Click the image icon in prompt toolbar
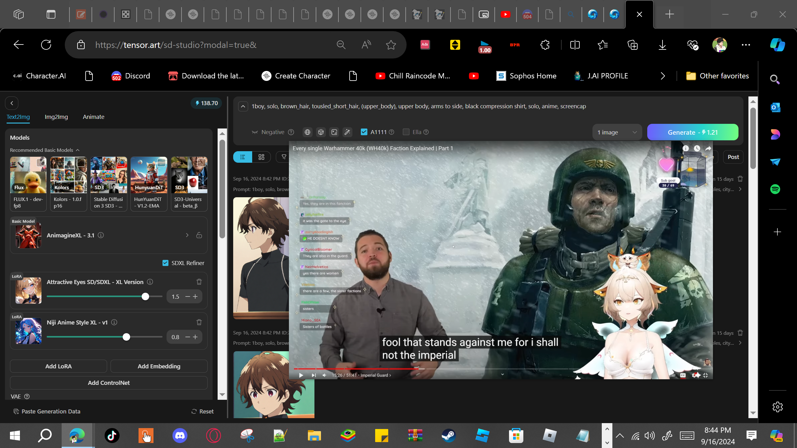 334,132
